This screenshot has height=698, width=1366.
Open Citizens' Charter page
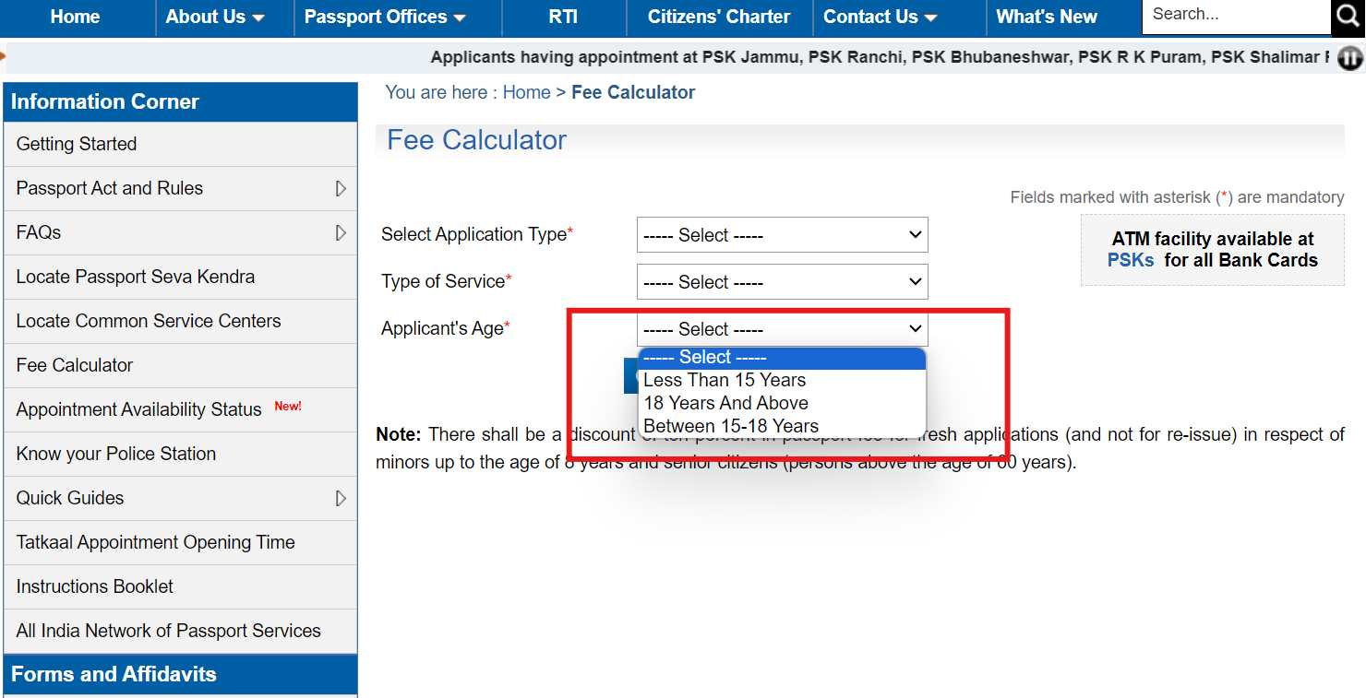pyautogui.click(x=719, y=17)
